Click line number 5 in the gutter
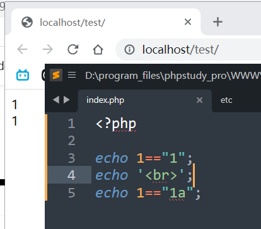261x229 pixels. click(x=71, y=193)
